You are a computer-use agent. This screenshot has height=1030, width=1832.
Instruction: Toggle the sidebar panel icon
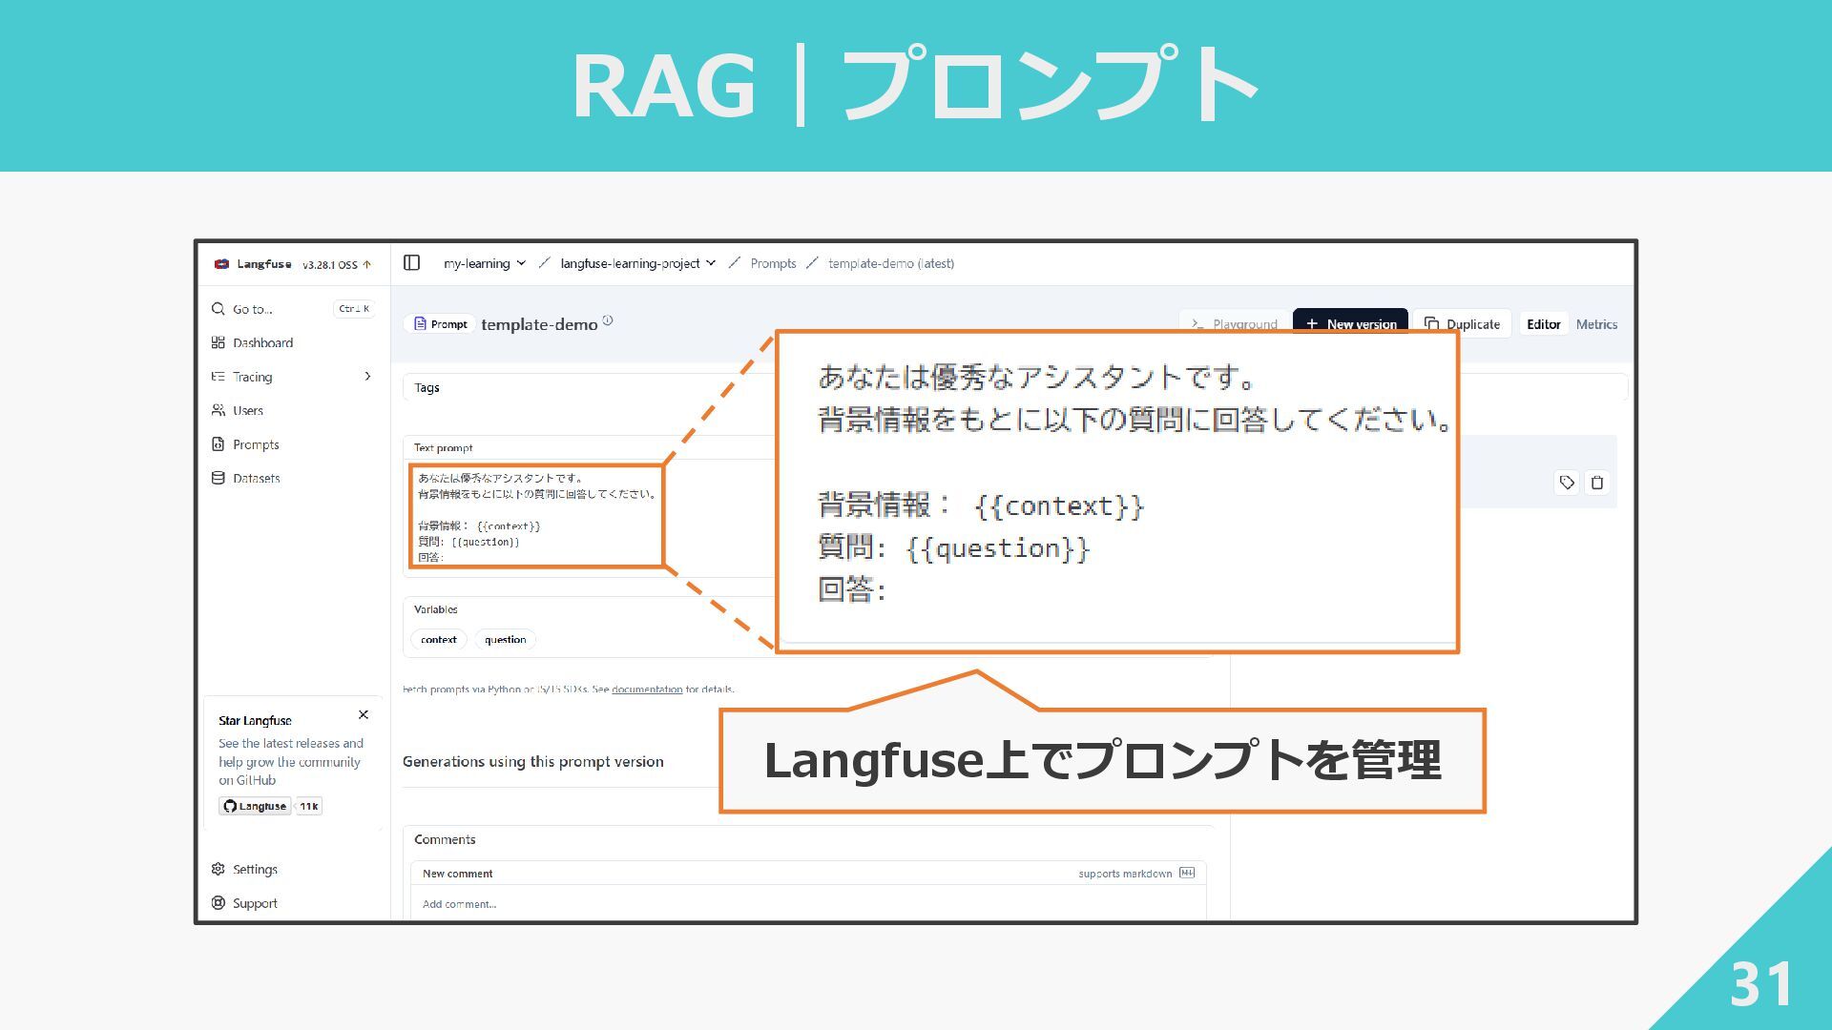point(411,263)
